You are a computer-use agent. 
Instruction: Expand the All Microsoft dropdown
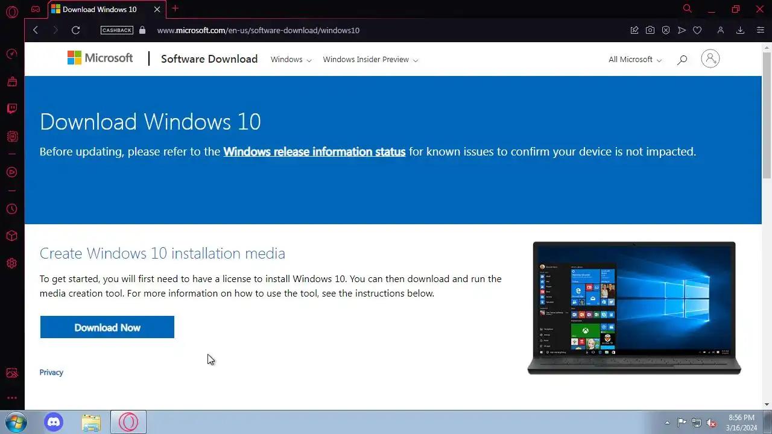click(x=635, y=59)
